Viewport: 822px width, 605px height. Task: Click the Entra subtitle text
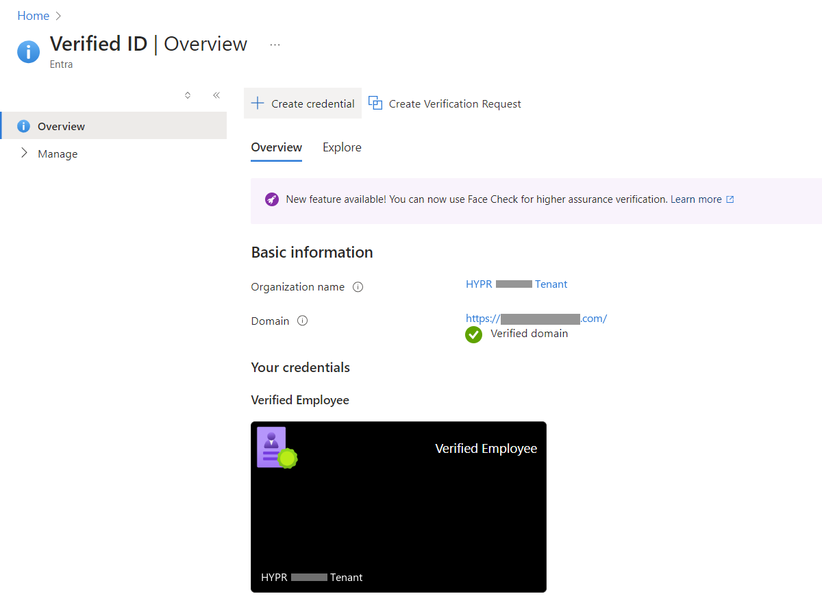(62, 64)
